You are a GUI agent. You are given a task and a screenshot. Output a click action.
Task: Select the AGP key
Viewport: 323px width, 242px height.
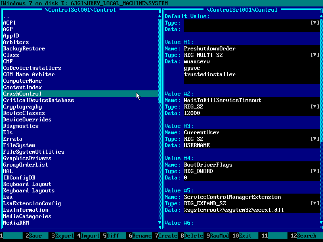(x=80, y=29)
